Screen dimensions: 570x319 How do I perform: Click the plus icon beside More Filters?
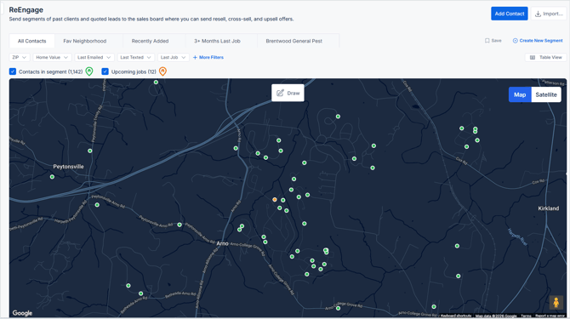pyautogui.click(x=195, y=57)
